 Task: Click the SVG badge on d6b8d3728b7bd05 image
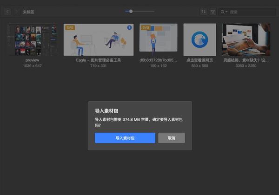coord(146,28)
